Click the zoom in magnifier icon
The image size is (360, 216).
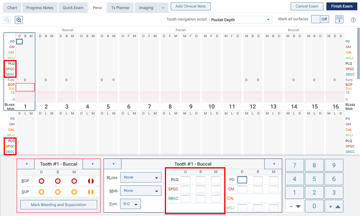click(19, 20)
